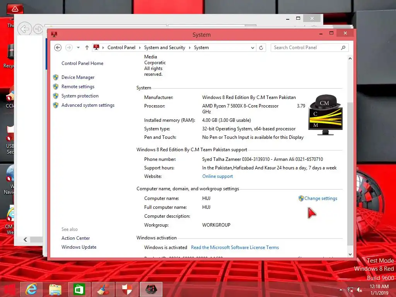This screenshot has height=297, width=396.
Task: Expand the arrow after Control Panel breadcrumb
Action: (x=140, y=48)
